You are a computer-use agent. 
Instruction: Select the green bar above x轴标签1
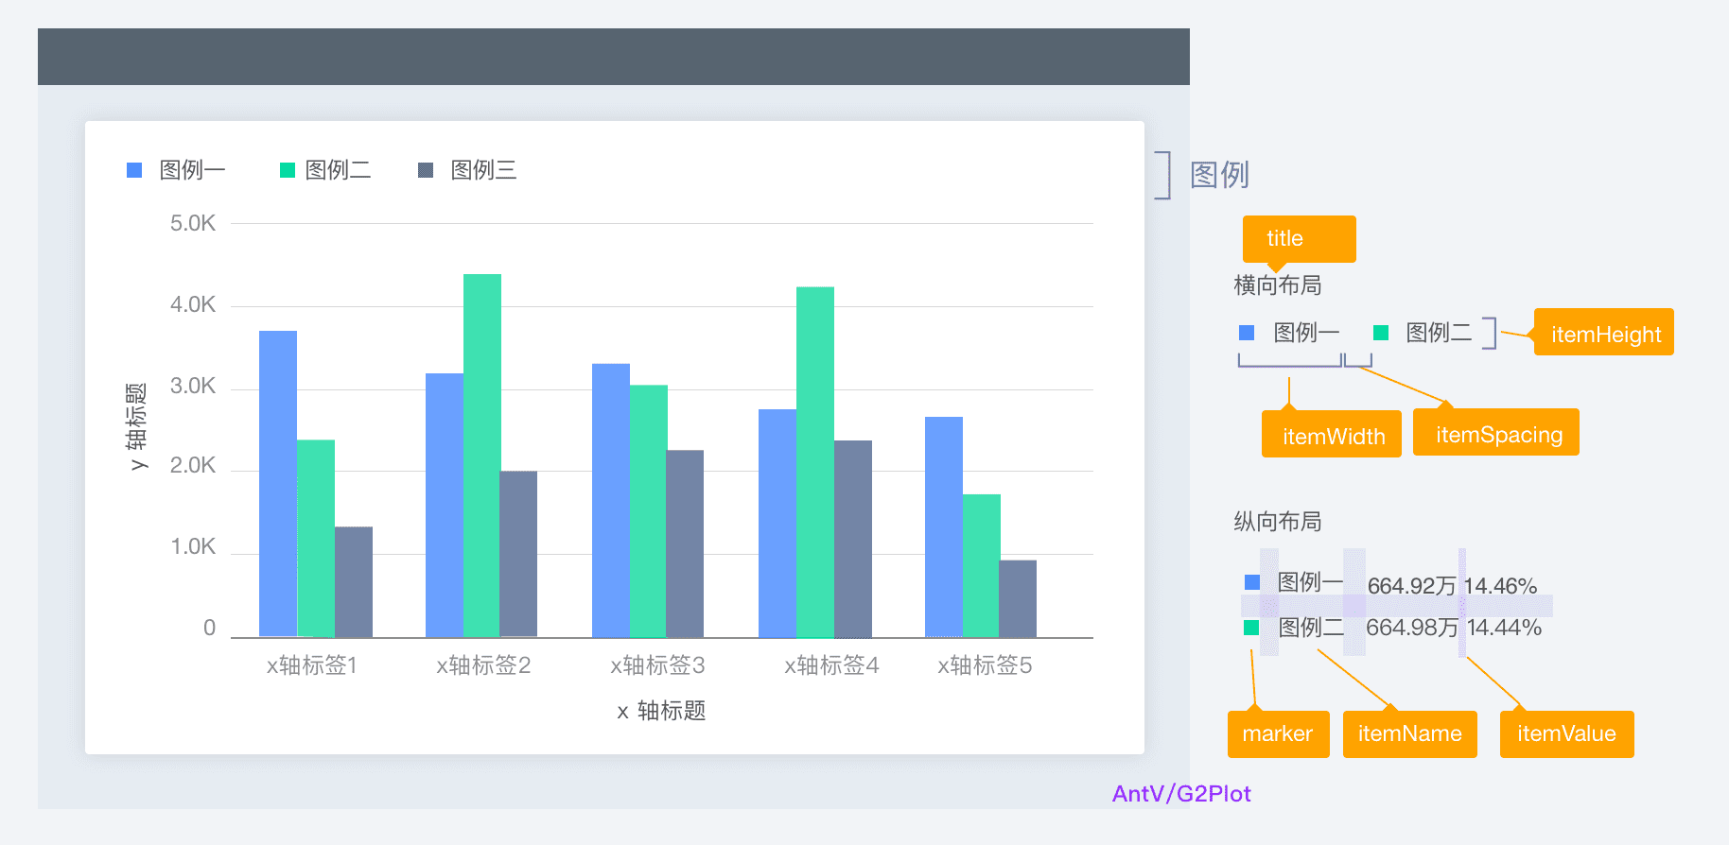(x=316, y=539)
